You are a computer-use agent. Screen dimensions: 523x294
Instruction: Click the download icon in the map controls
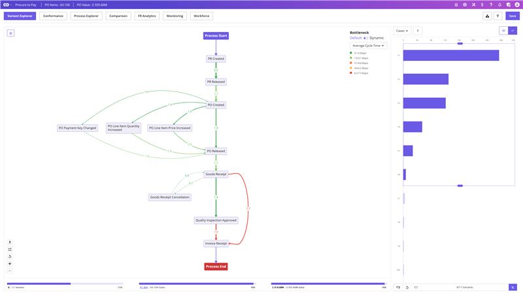(x=10, y=242)
